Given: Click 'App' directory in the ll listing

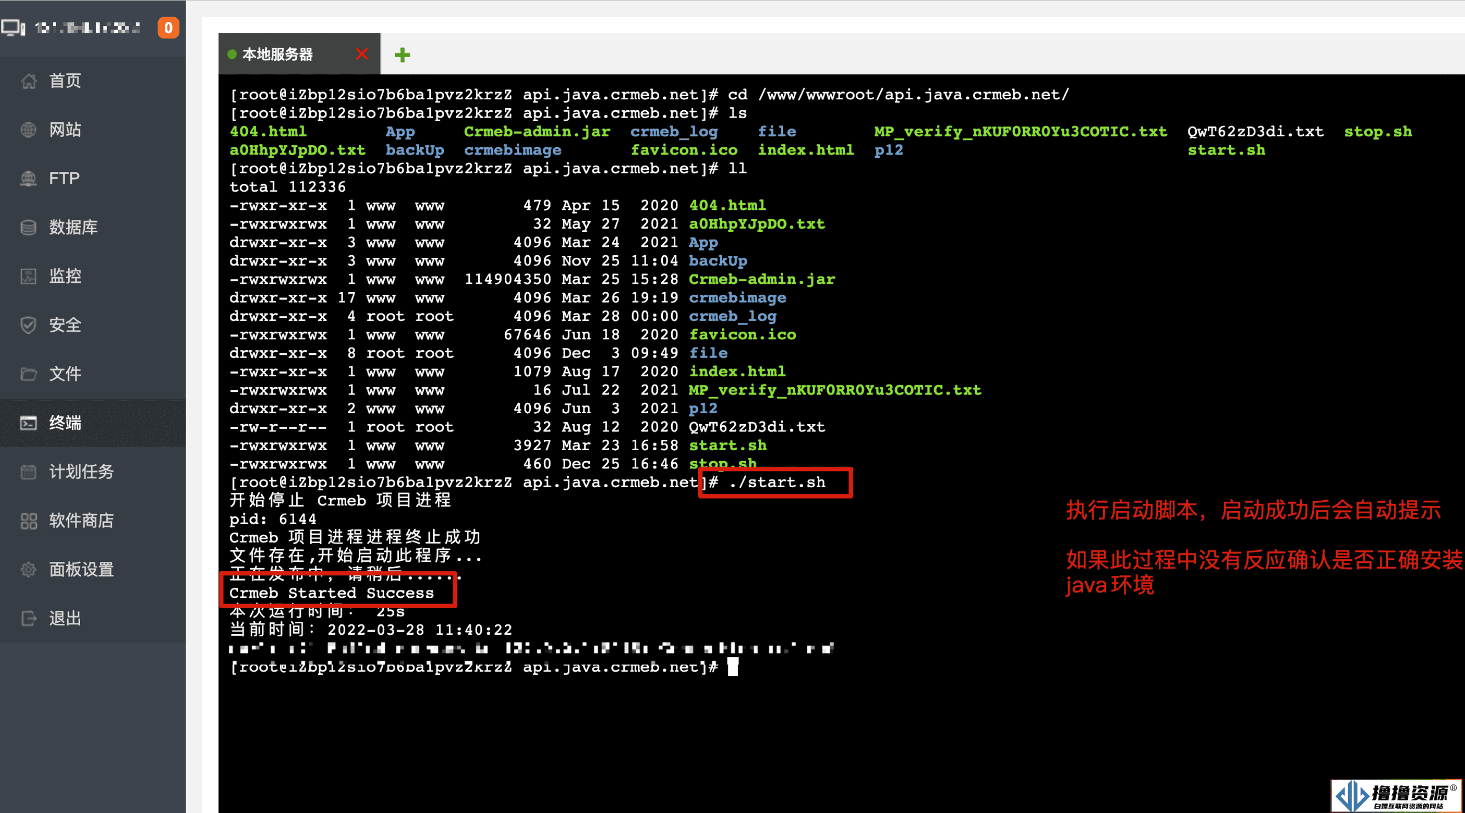Looking at the screenshot, I should (x=703, y=243).
